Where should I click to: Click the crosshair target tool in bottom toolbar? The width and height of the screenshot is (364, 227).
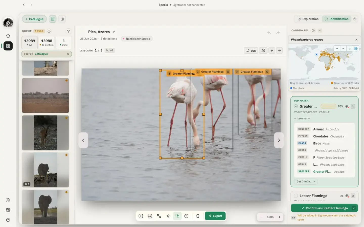(168, 216)
